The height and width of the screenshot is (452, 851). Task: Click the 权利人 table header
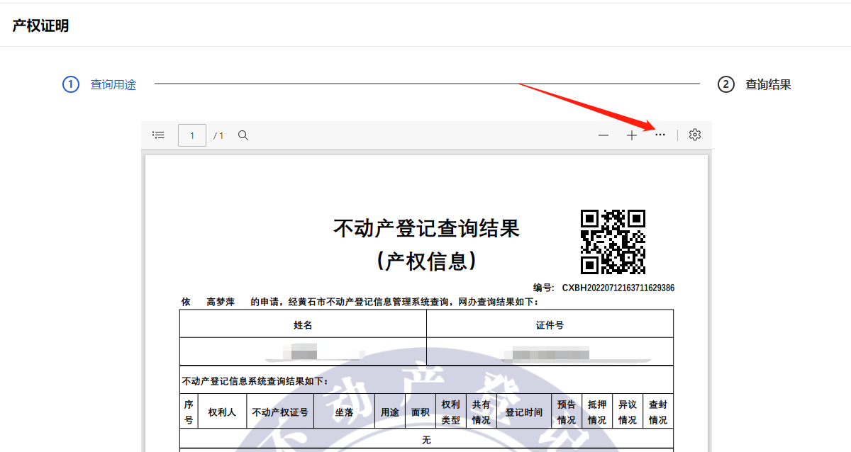[x=222, y=412]
